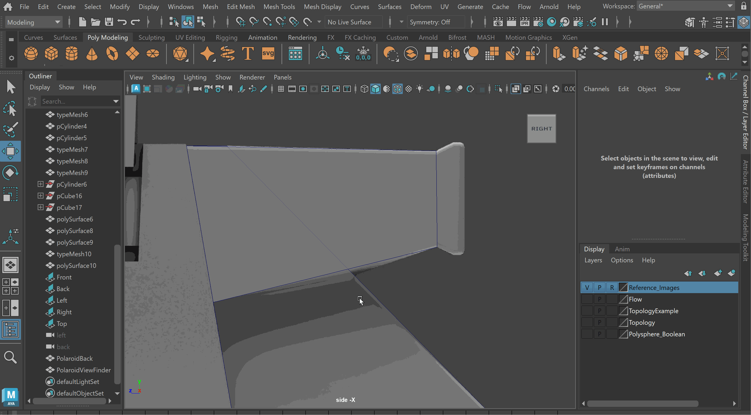The height and width of the screenshot is (415, 751).
Task: Switch to the Sculpting shelf tab
Action: 151,38
